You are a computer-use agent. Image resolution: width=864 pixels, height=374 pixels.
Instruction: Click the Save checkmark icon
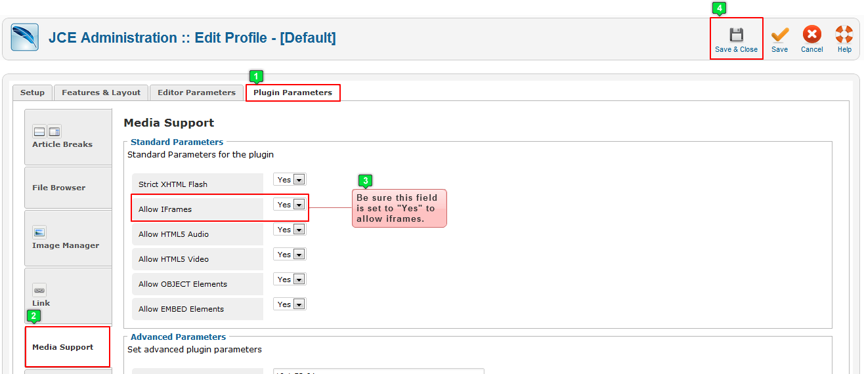coord(780,35)
